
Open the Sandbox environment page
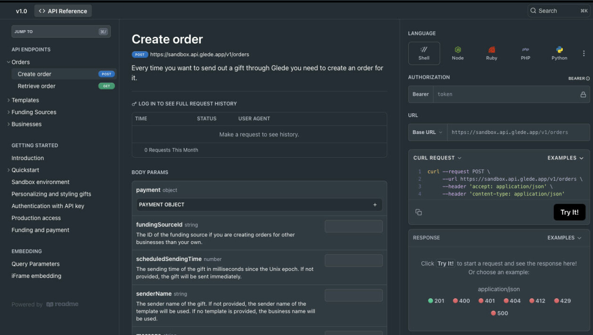click(x=41, y=182)
